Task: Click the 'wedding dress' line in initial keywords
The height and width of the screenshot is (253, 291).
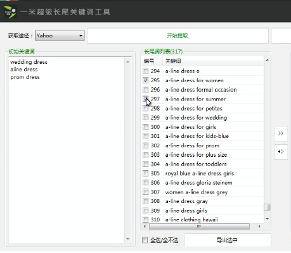Action: pos(29,62)
